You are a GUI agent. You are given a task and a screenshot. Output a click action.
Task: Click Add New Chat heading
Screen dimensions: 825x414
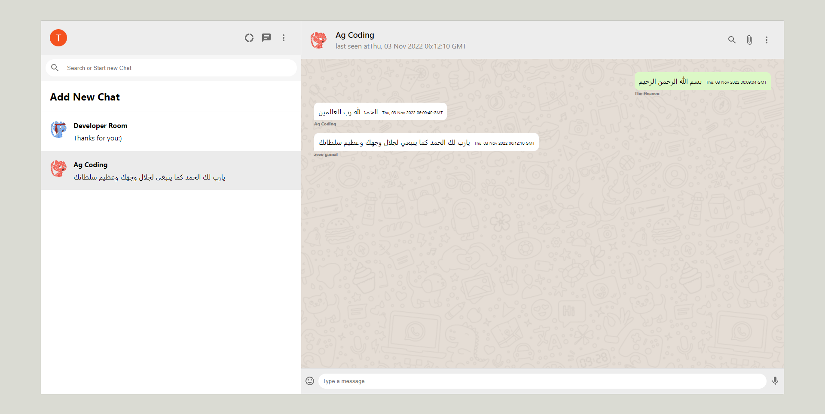85,97
